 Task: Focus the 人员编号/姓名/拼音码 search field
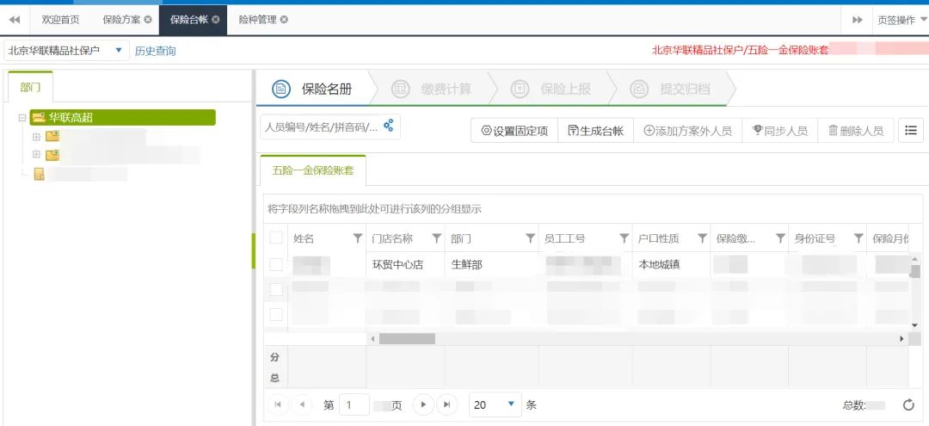point(320,127)
